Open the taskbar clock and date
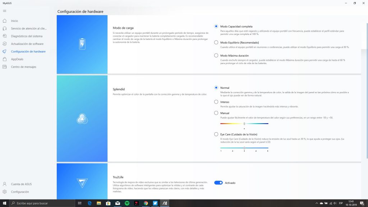The width and height of the screenshot is (368, 207). pyautogui.click(x=351, y=203)
